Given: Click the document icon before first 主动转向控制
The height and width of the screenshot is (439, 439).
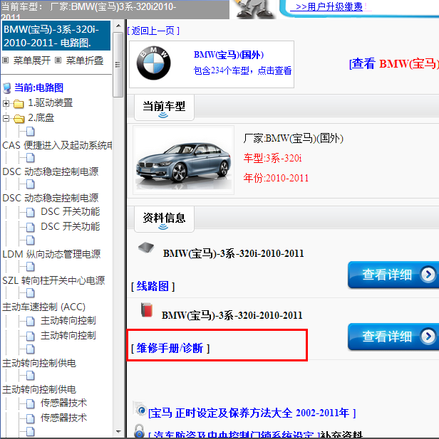Looking at the screenshot, I should pyautogui.click(x=31, y=321).
